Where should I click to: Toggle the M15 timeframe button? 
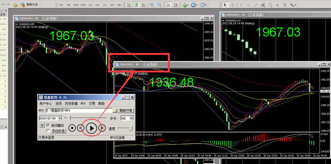76,5
